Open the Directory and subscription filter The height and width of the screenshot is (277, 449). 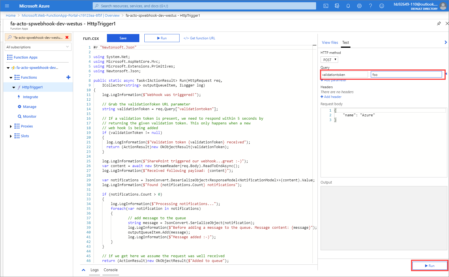pyautogui.click(x=337, y=6)
